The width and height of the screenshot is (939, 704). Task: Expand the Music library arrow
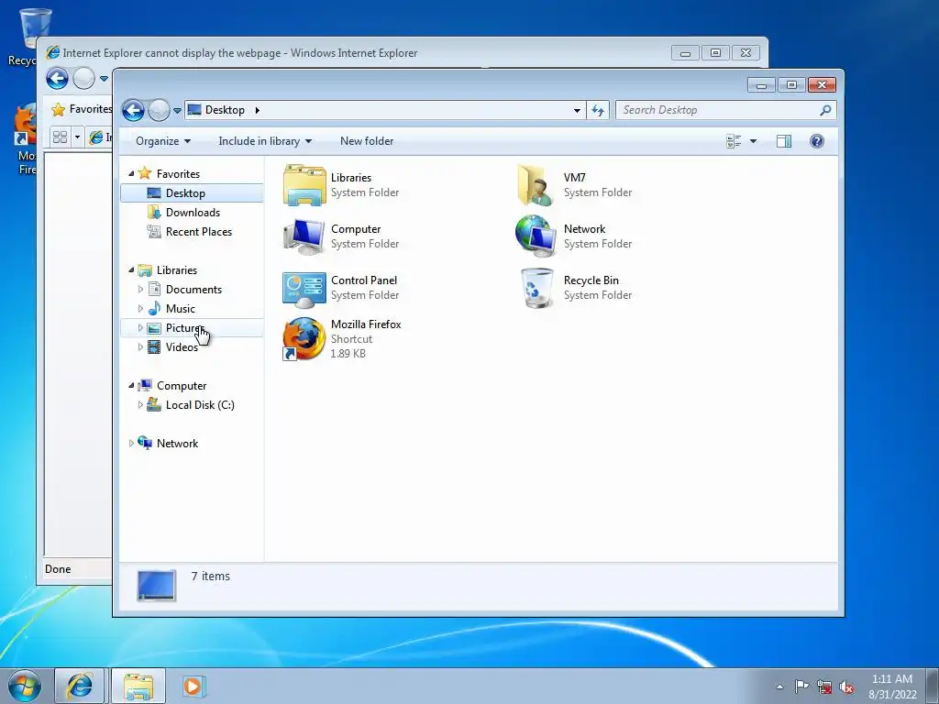(140, 309)
